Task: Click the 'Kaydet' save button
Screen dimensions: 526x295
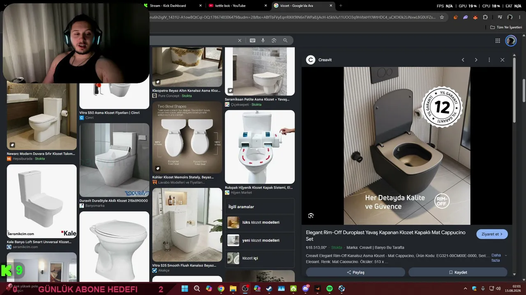Action: click(458, 272)
